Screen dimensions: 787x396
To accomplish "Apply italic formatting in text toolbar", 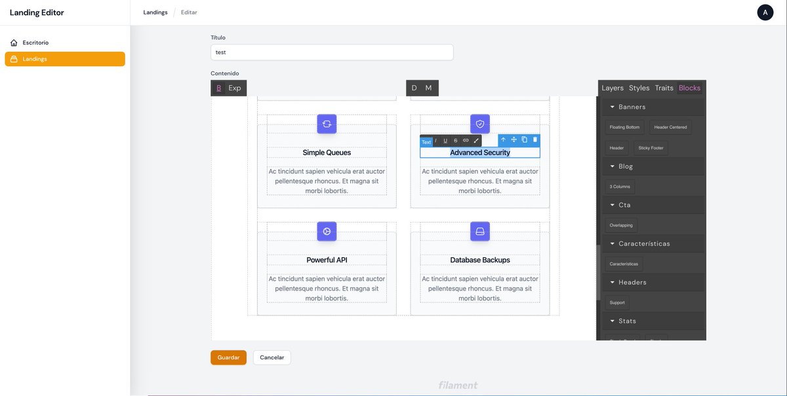I will click(436, 141).
